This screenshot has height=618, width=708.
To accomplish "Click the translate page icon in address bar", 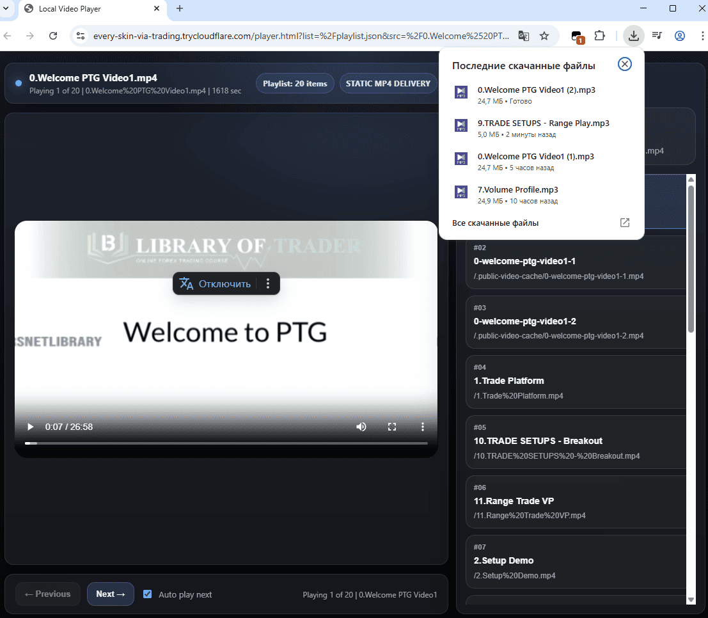I will click(523, 36).
